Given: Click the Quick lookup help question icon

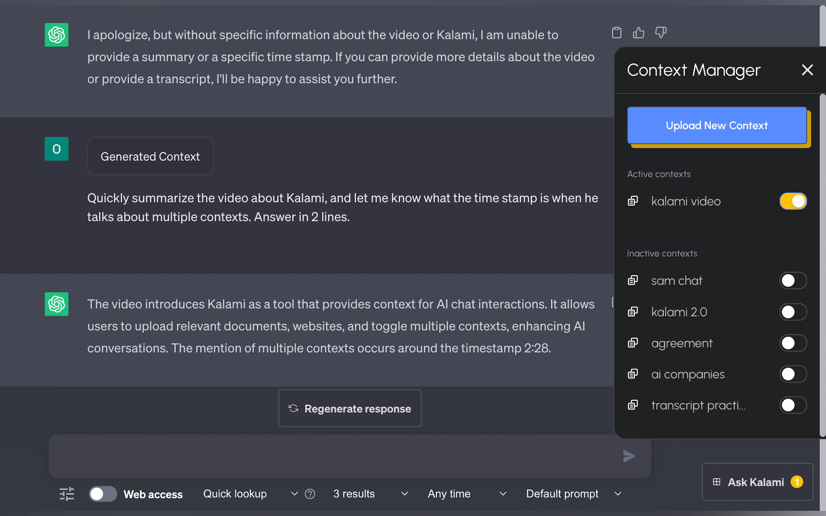Looking at the screenshot, I should (310, 494).
